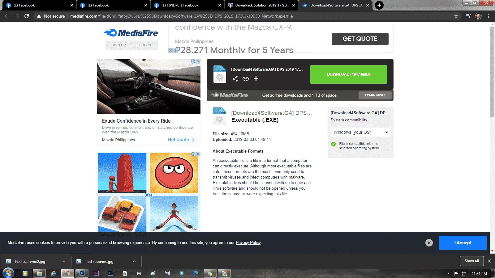Click the green DOWNLOAD (494.16MB) button

coord(349,74)
